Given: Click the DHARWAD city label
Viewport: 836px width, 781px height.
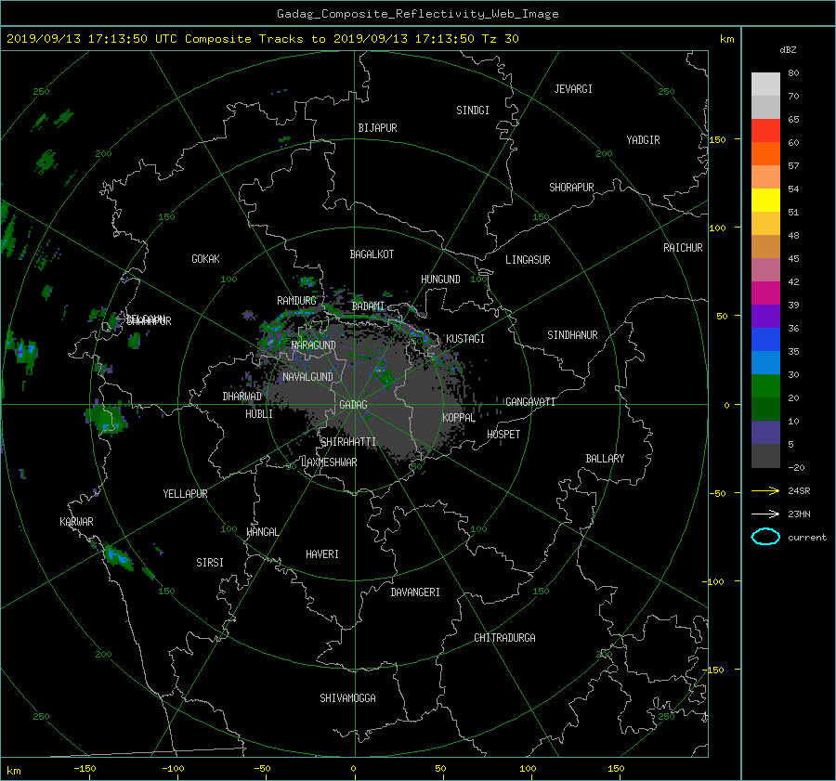Looking at the screenshot, I should [242, 397].
